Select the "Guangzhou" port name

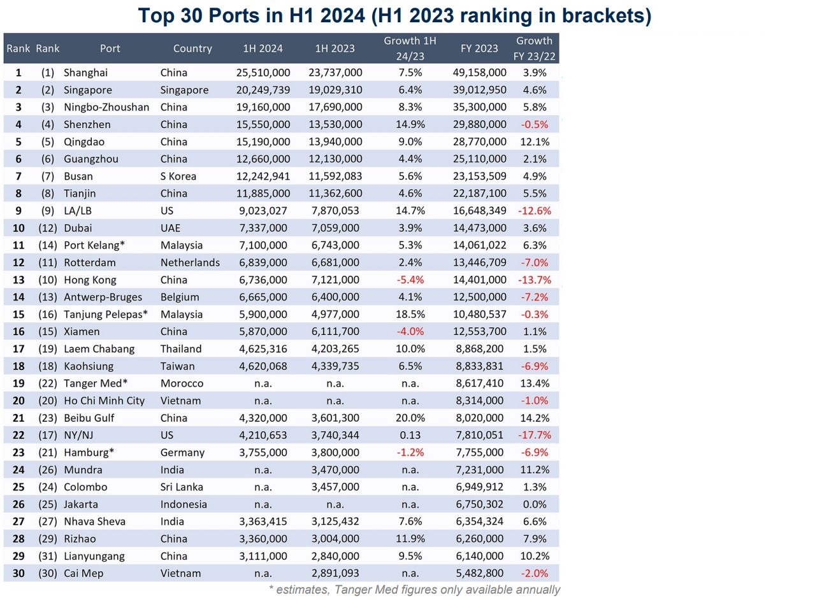(x=91, y=159)
